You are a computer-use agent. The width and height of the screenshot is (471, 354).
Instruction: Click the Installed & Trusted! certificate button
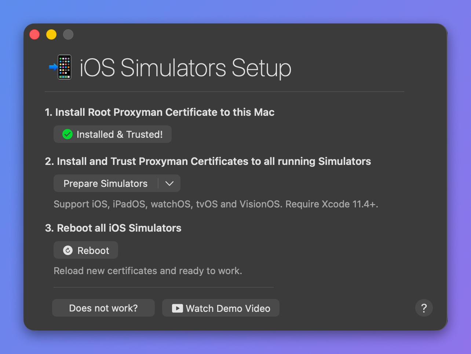coord(113,134)
